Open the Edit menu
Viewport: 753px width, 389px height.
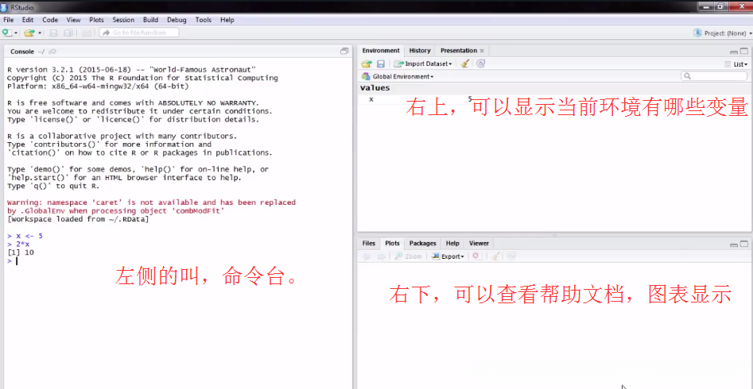[x=27, y=20]
